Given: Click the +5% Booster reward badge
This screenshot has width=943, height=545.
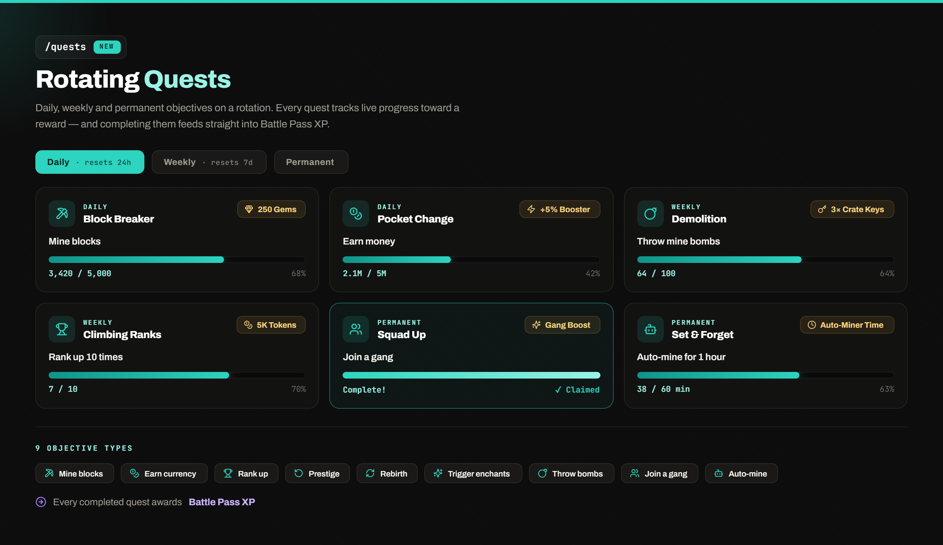Looking at the screenshot, I should (560, 210).
